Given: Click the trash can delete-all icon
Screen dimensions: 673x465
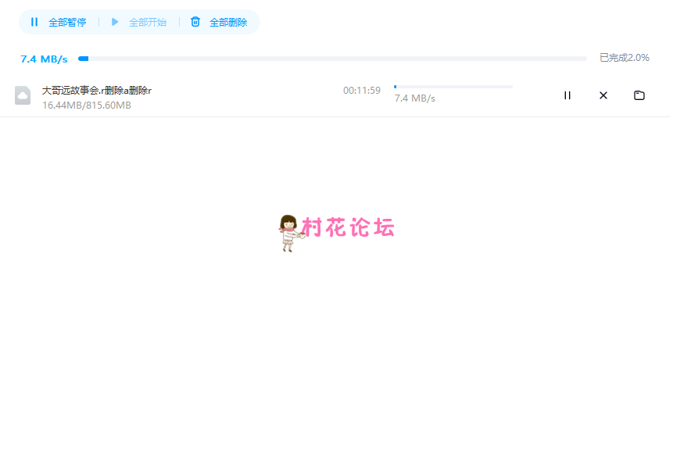Looking at the screenshot, I should [195, 22].
